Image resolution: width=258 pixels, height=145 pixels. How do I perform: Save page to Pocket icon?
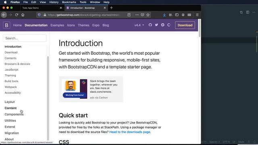142,15
